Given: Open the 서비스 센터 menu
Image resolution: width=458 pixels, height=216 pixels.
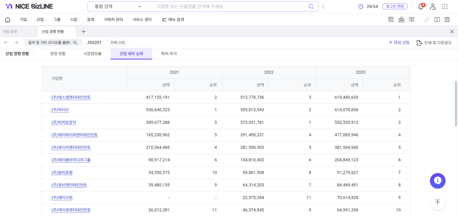Looking at the screenshot, I should click(142, 20).
